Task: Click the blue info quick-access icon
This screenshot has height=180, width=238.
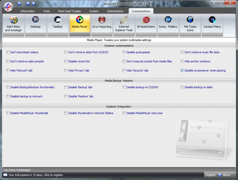Action: pos(33,4)
